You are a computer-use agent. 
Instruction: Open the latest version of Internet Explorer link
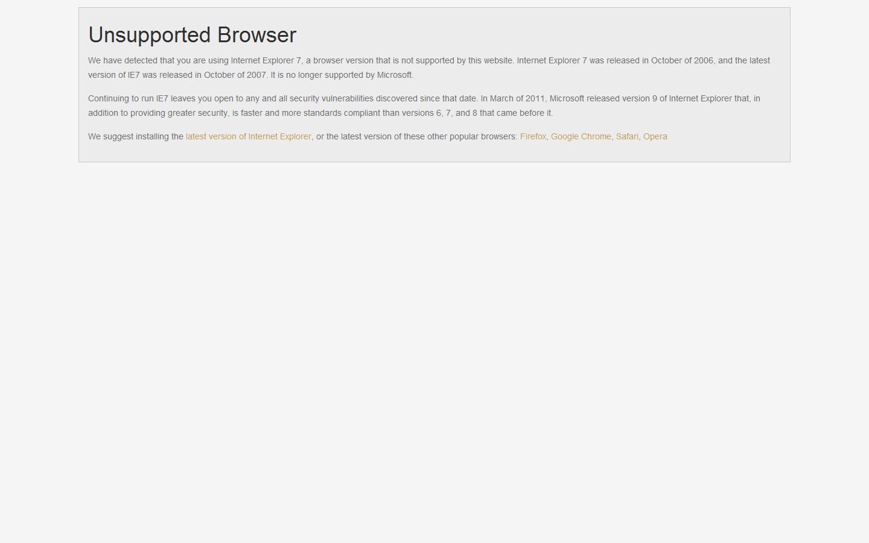coord(248,136)
